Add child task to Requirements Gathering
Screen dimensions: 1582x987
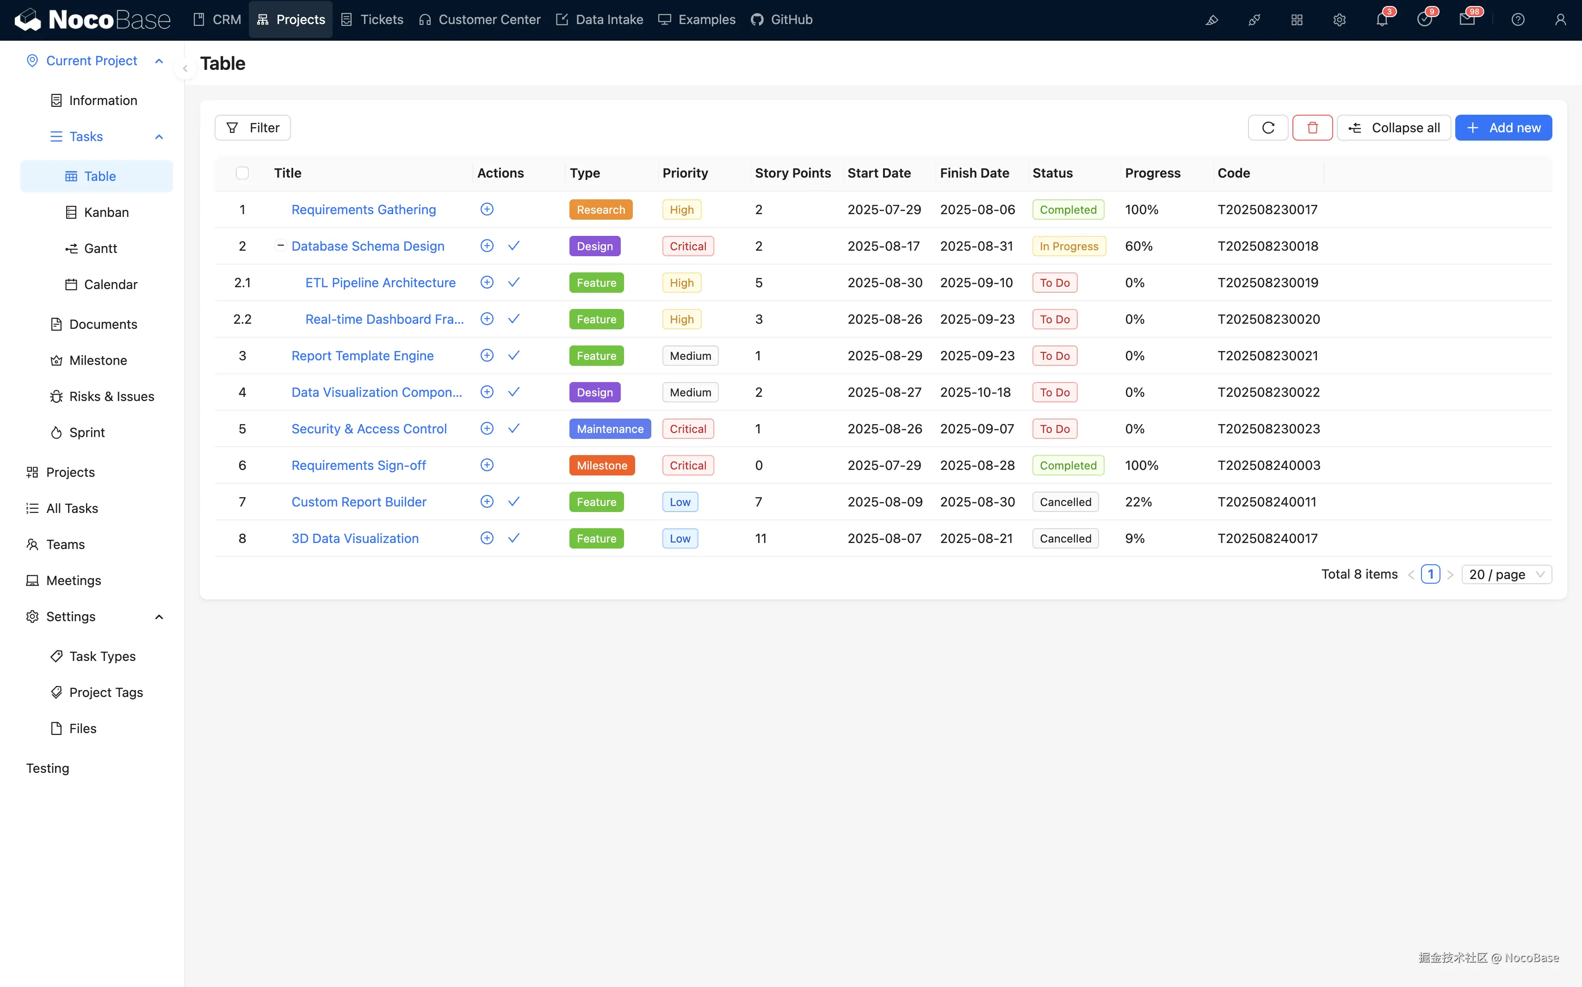pyautogui.click(x=487, y=210)
